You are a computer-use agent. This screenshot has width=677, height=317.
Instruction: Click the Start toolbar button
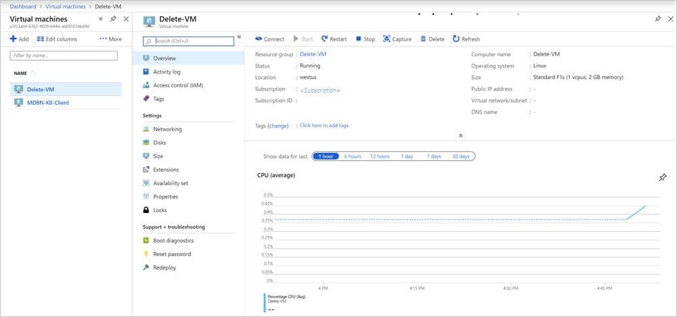[x=303, y=39]
